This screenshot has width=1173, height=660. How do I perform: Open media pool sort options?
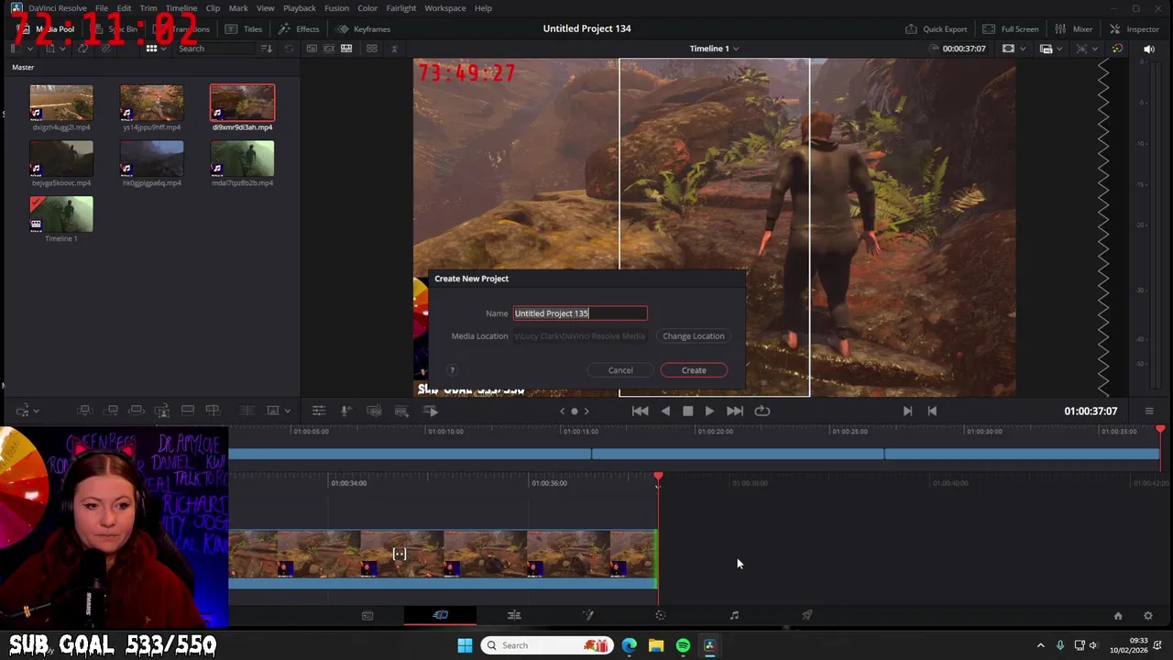tap(267, 49)
